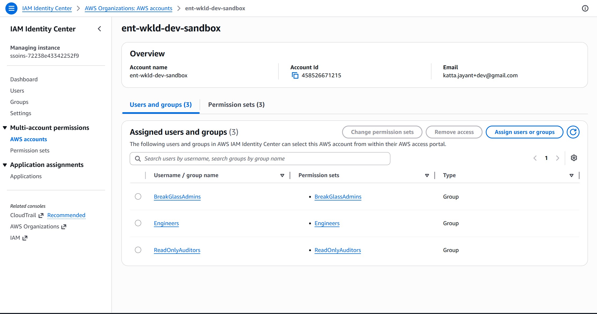Screen dimensions: 597x314
Task: Switch to Users and groups tab
Action: (161, 105)
